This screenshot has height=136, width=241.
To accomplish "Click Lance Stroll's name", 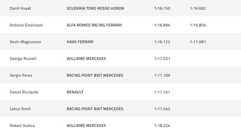I will [x=20, y=109].
